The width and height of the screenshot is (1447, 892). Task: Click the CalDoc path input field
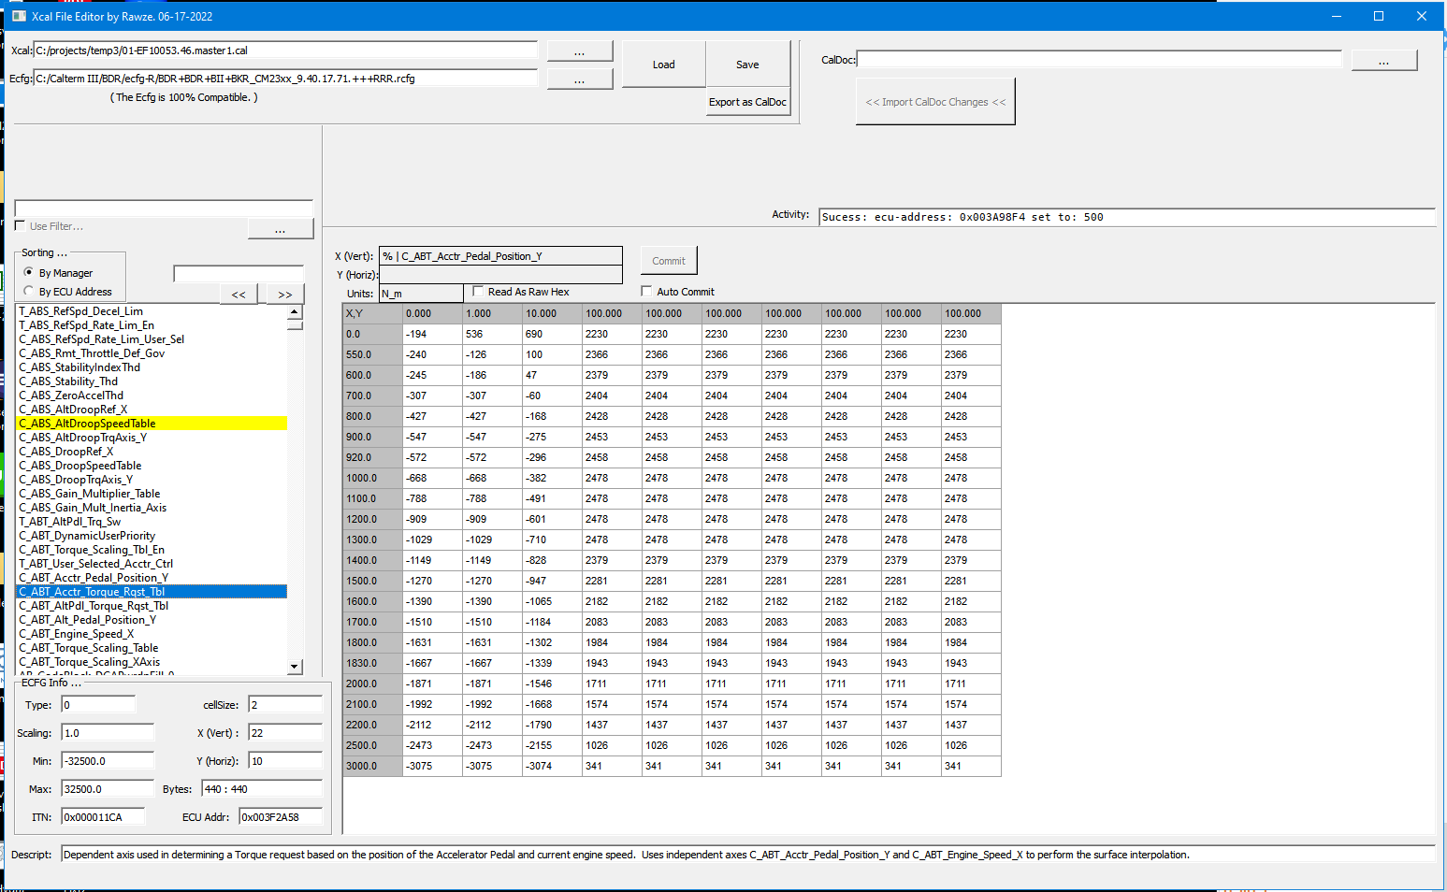click(x=1099, y=60)
